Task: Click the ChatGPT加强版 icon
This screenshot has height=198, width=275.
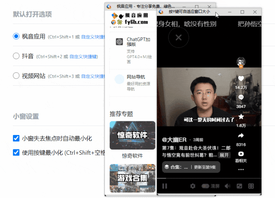Action: [x=119, y=42]
